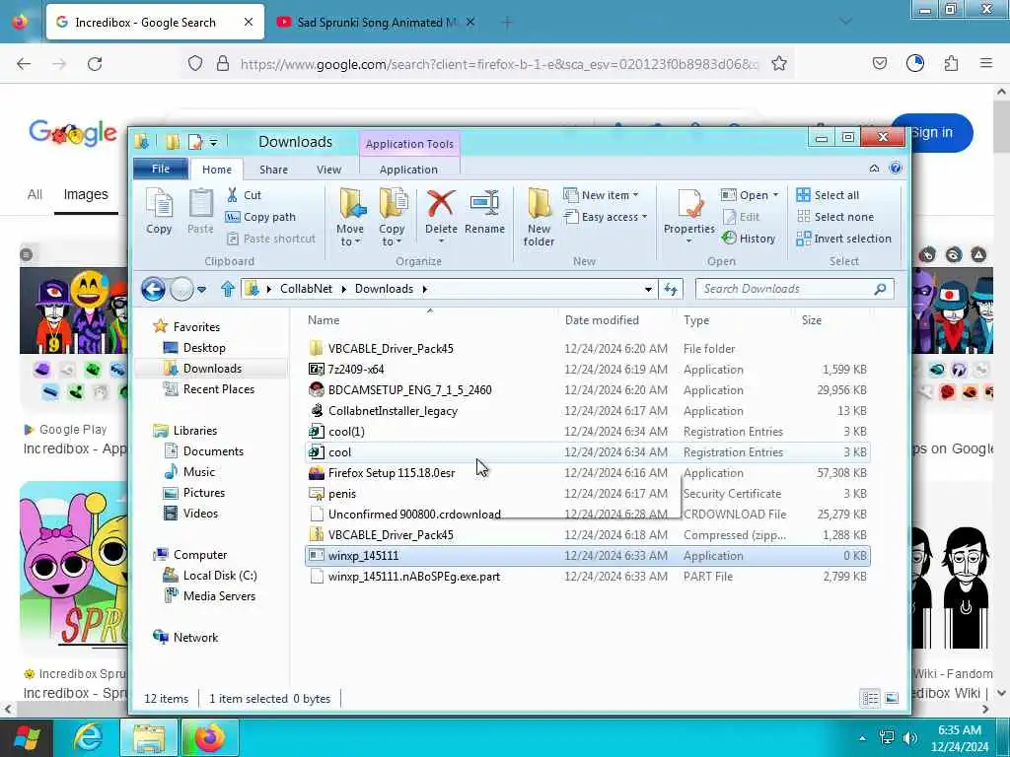This screenshot has width=1010, height=757.
Task: Collapse the ribbon with the chevron
Action: [874, 169]
